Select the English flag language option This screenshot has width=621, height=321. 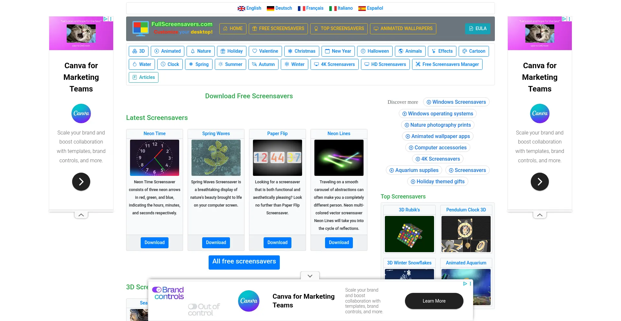pyautogui.click(x=249, y=8)
